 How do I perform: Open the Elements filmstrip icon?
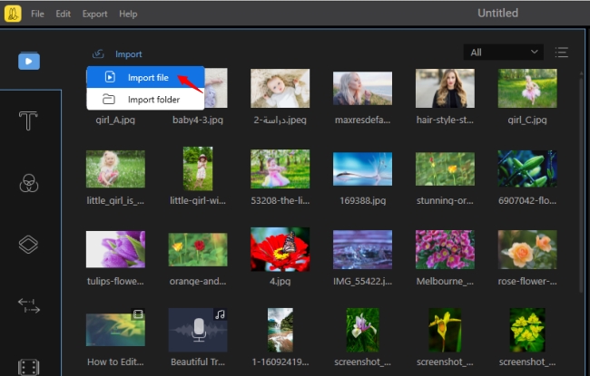coord(29,365)
